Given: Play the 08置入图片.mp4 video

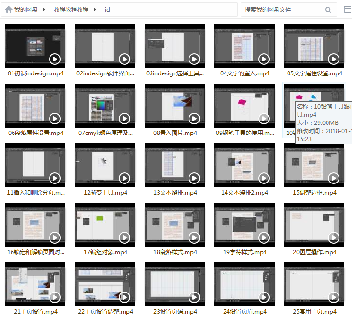Looking at the screenshot, I should coord(194,118).
